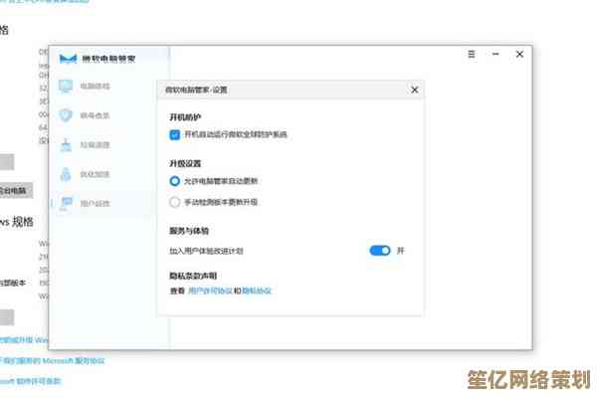
Task: Select the 病毒查杀 shield icon
Action: (67, 115)
